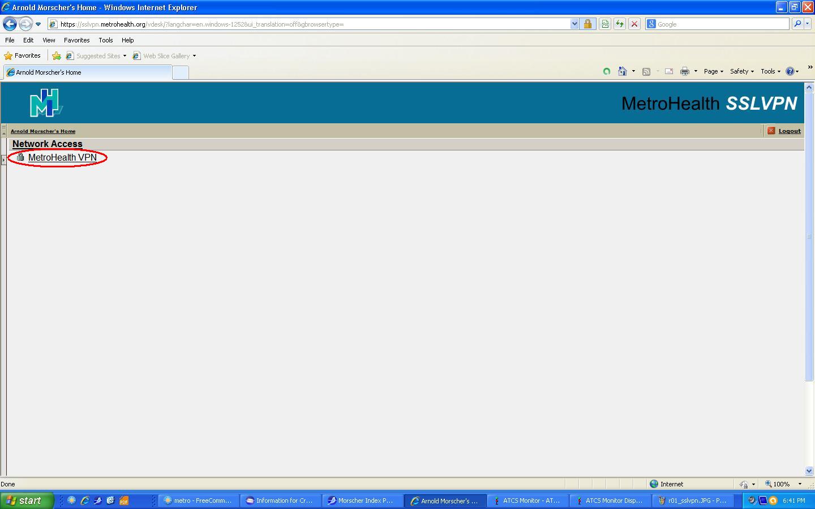Click the browser Back arrow button
Screen dimensions: 815x509
[10, 24]
